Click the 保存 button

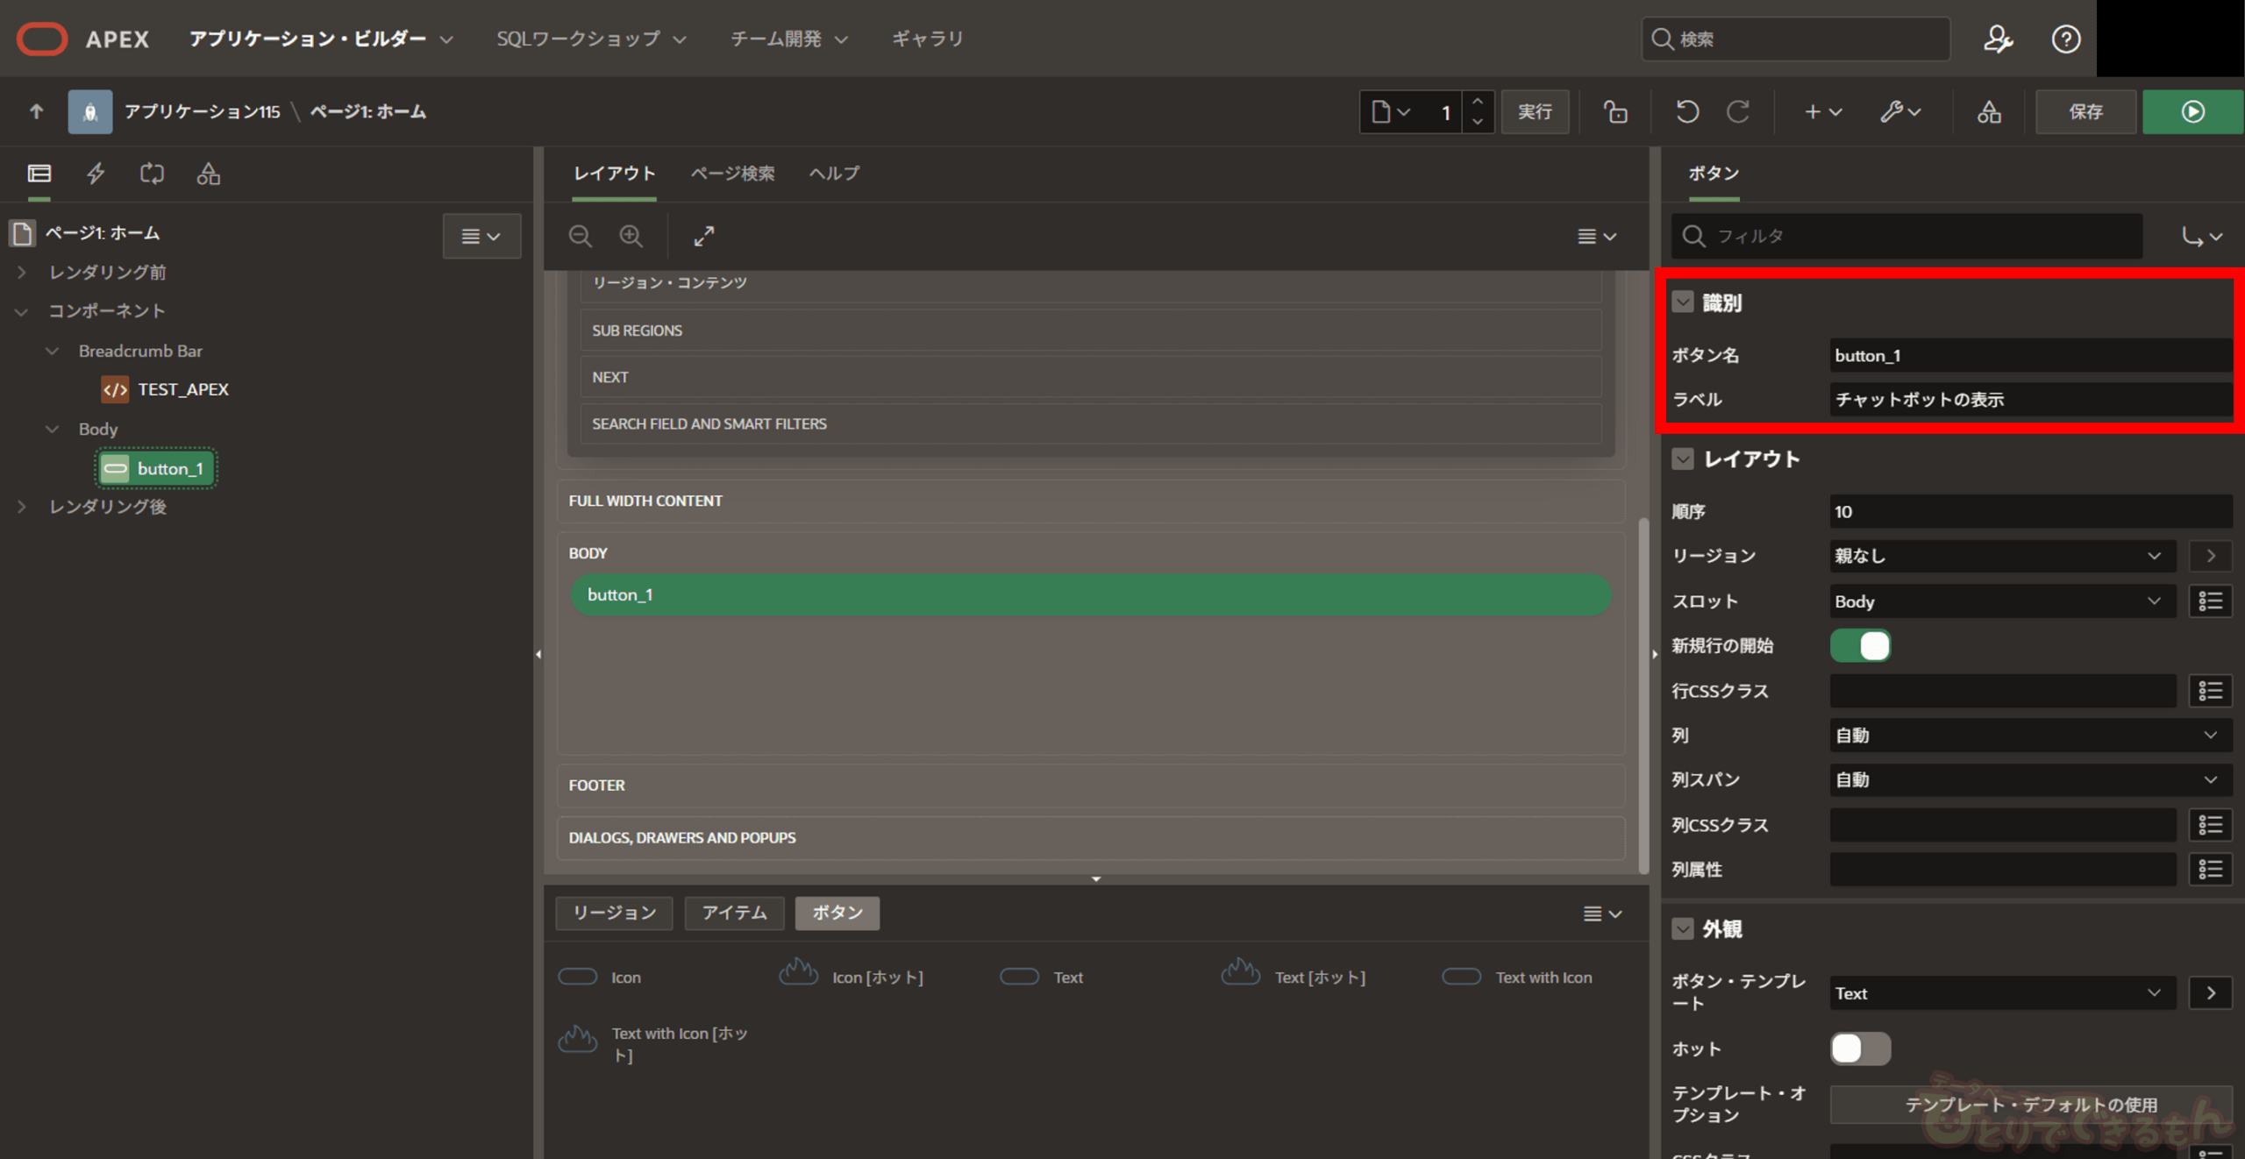2085,111
